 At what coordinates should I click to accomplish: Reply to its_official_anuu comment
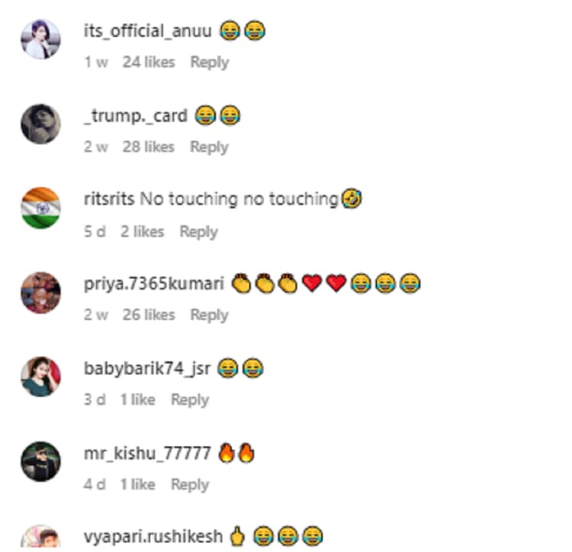pyautogui.click(x=210, y=63)
